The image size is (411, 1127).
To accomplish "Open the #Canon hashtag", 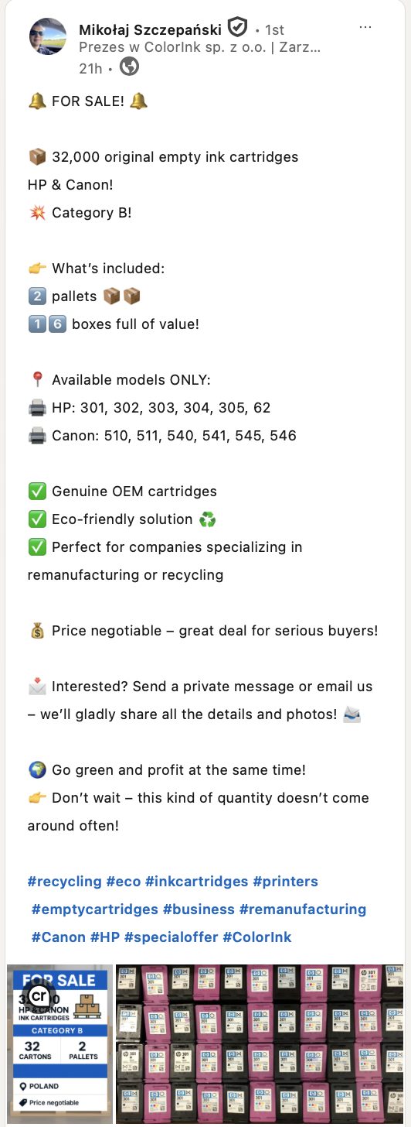I will pyautogui.click(x=59, y=937).
